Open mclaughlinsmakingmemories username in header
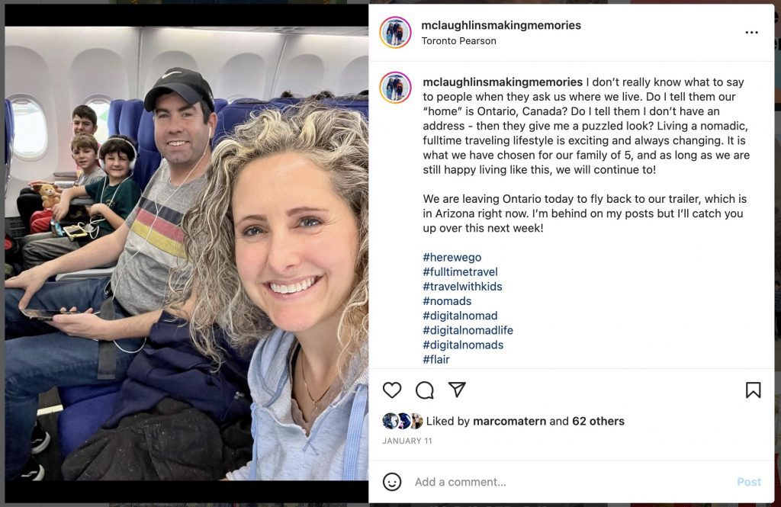The height and width of the screenshot is (507, 781). click(x=501, y=25)
